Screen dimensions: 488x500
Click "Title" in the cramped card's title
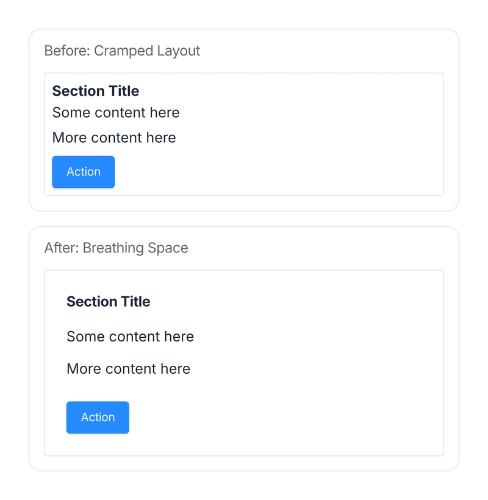(x=123, y=91)
